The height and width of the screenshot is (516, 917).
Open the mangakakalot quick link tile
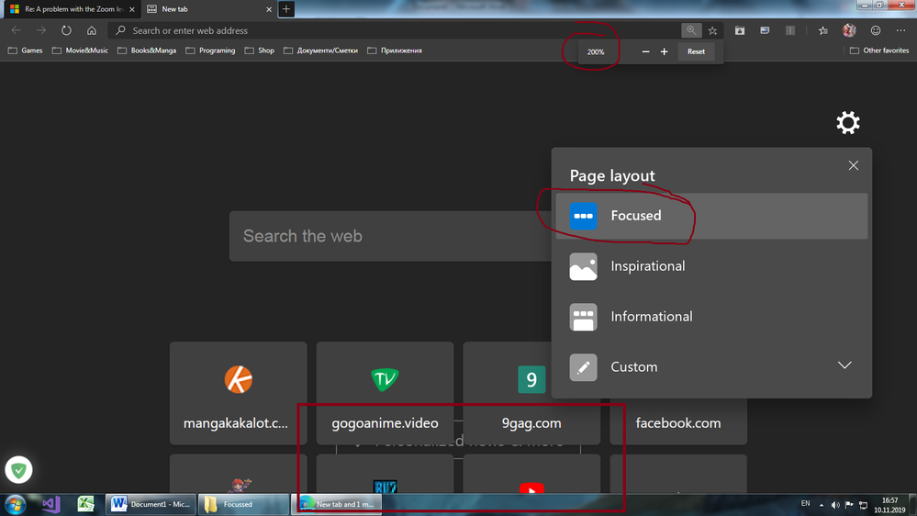pyautogui.click(x=238, y=393)
